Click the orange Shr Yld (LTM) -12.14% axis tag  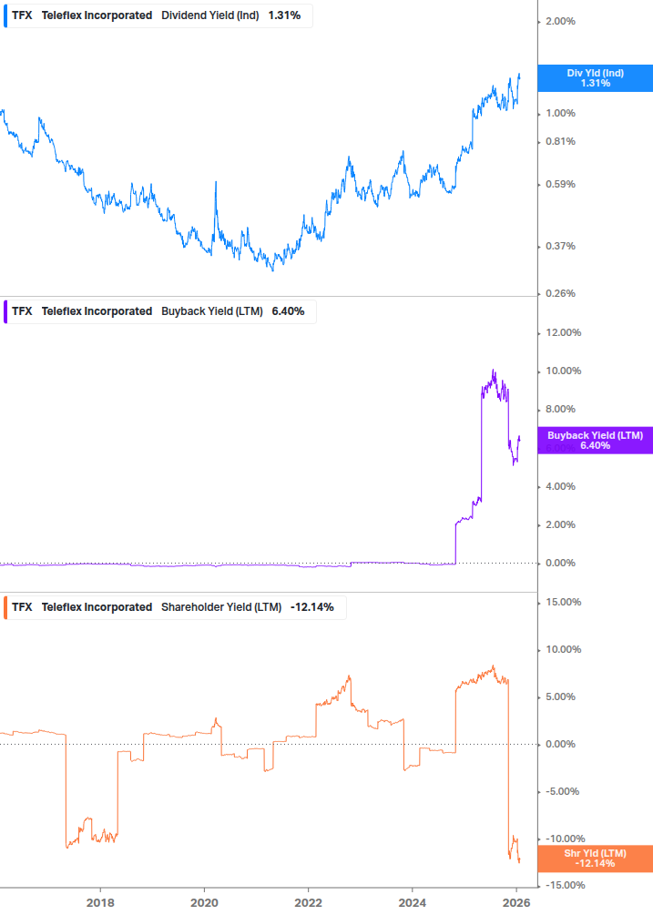(x=596, y=859)
